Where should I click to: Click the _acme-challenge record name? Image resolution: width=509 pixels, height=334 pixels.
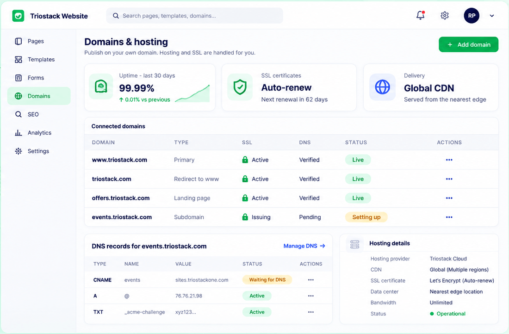point(144,312)
